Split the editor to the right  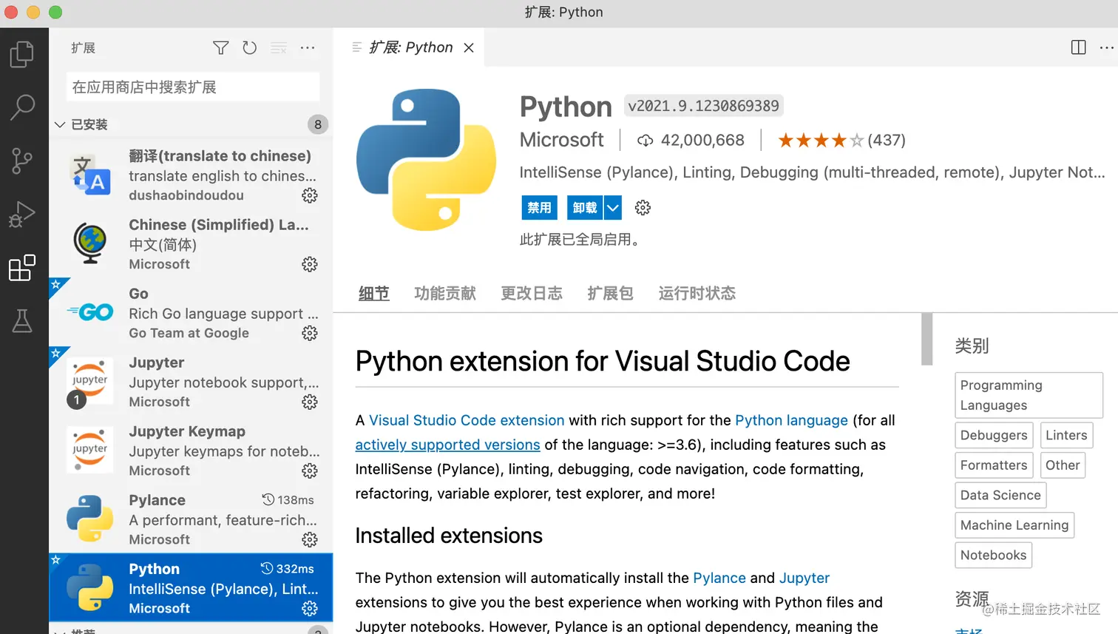tap(1078, 48)
